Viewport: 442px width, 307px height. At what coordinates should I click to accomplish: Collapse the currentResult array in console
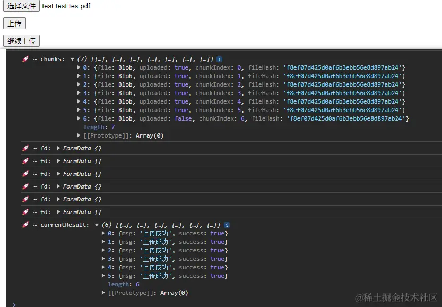97,225
